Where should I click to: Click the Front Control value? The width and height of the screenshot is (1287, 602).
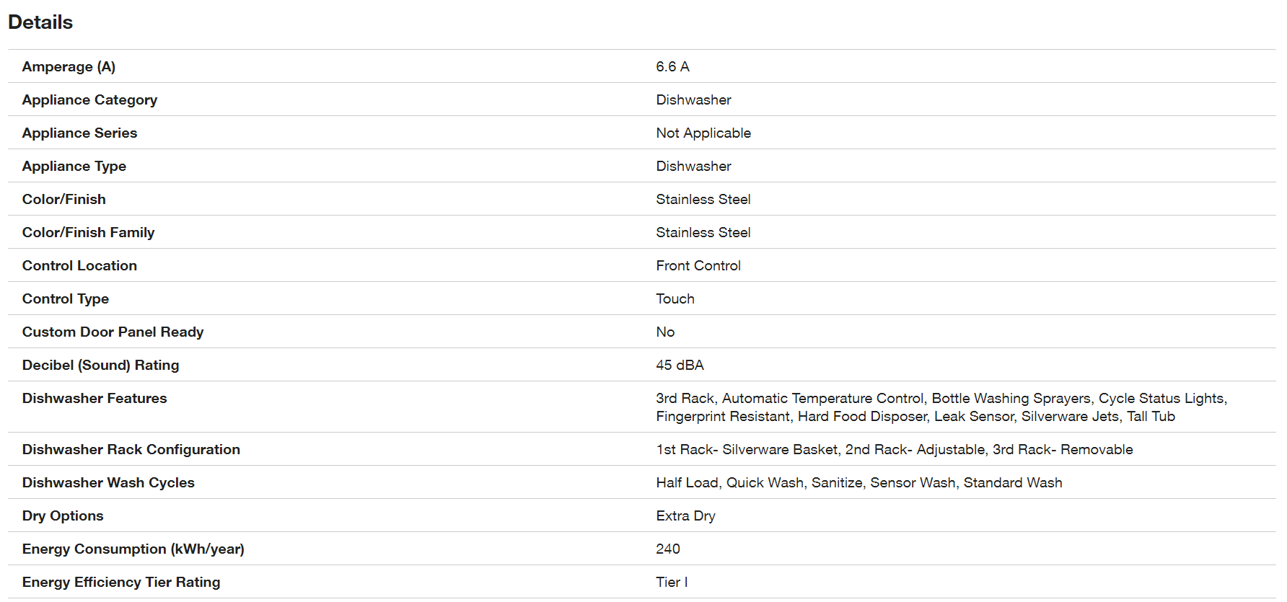[698, 266]
